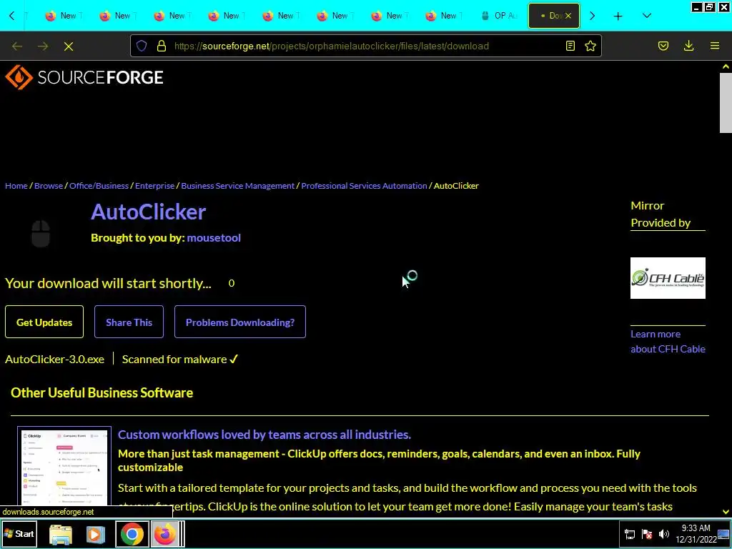Switch to the OP Au tab
The width and height of the screenshot is (732, 549).
(x=500, y=16)
